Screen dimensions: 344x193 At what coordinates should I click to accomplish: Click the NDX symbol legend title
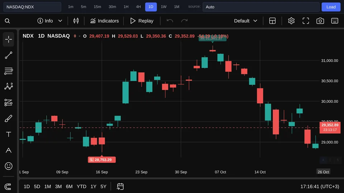pyautogui.click(x=28, y=36)
